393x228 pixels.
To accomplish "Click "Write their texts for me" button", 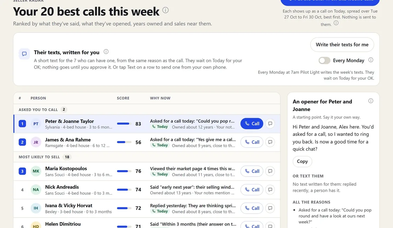I will pyautogui.click(x=342, y=44).
